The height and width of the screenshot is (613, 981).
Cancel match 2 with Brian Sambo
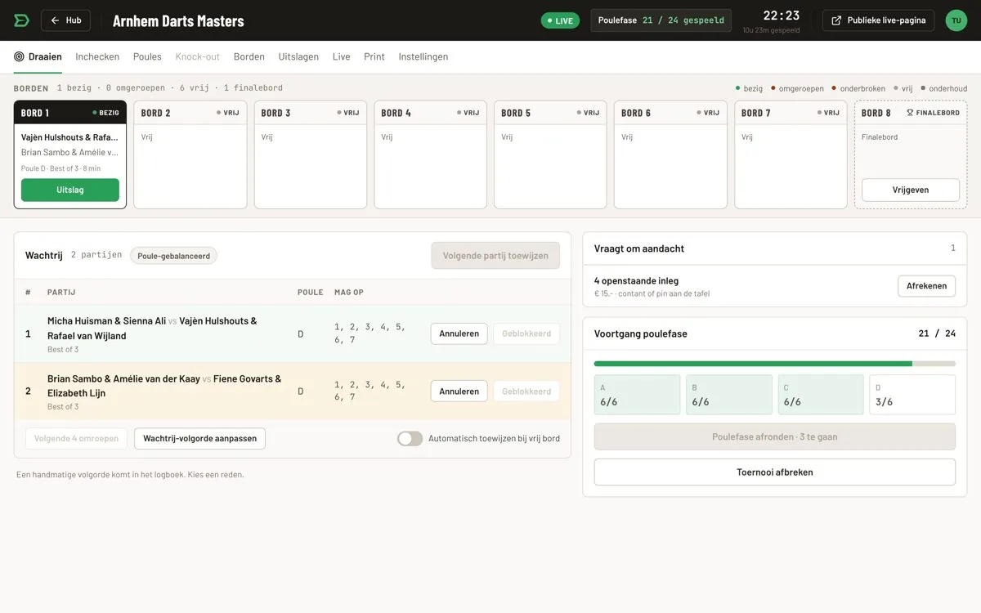click(459, 392)
